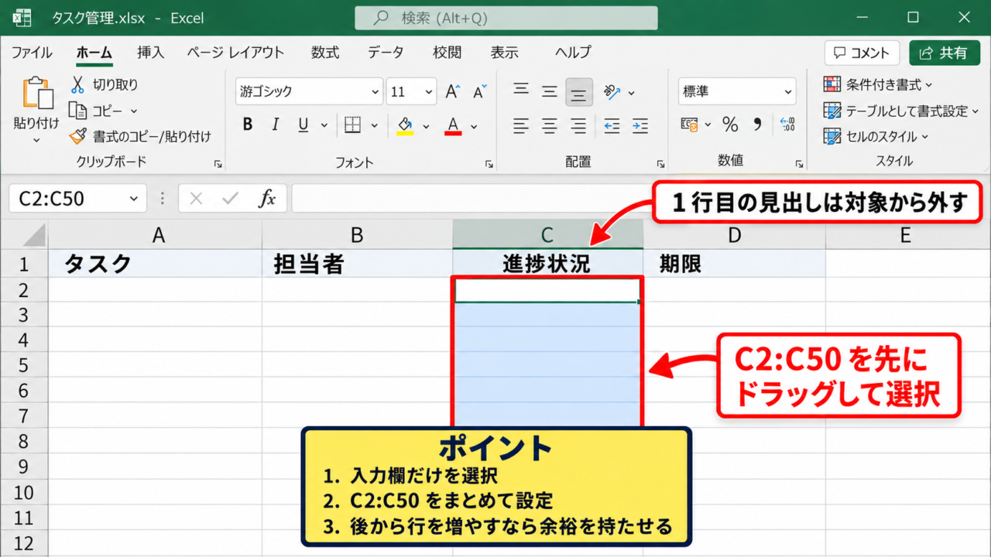This screenshot has height=557, width=991.
Task: Open the Conditional Formatting (条件付き書式) menu
Action: (878, 84)
